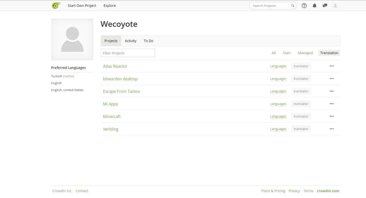Open more options for Atlas Reactor
Screen dimensions: 366x198
[331, 66]
